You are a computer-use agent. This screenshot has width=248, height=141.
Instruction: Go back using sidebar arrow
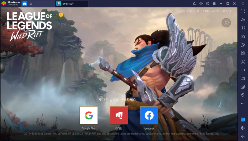(x=243, y=136)
